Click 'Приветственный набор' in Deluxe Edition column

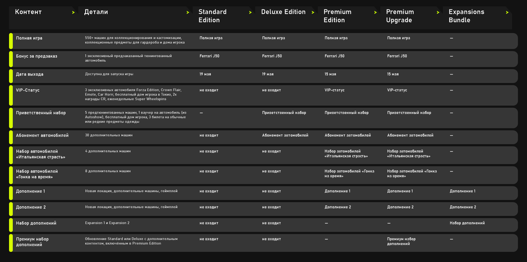pos(284,113)
